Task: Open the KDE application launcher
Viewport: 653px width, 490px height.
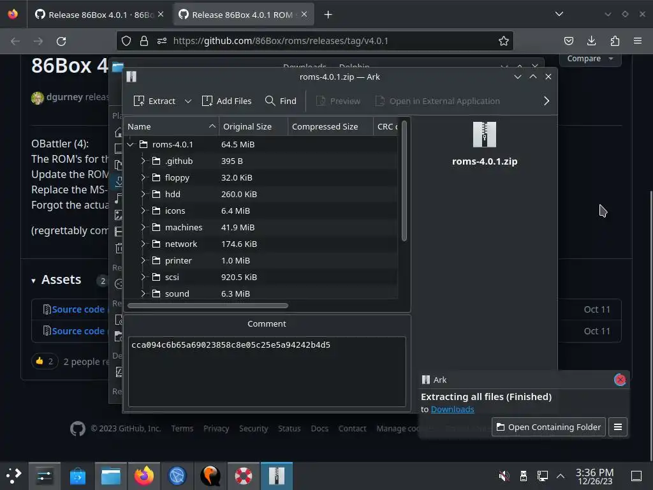Action: (13, 475)
